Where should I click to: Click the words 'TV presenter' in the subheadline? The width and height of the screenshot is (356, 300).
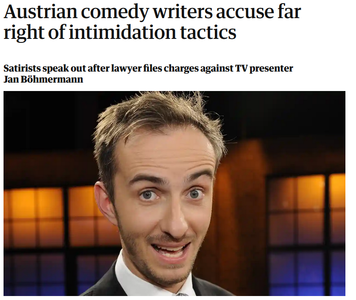264,68
